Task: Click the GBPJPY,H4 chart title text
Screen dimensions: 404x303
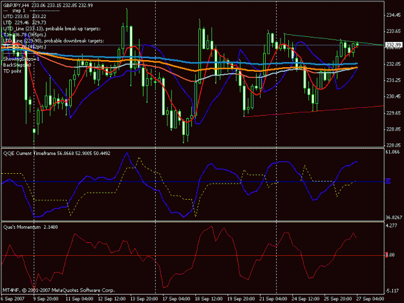Action: tap(48, 5)
